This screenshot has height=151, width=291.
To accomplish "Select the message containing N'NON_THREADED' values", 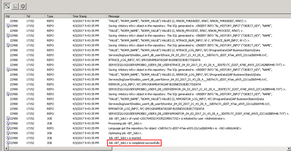I will click(178, 21).
